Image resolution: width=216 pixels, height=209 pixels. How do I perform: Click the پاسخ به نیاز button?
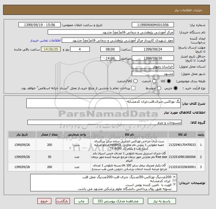(x=162, y=201)
